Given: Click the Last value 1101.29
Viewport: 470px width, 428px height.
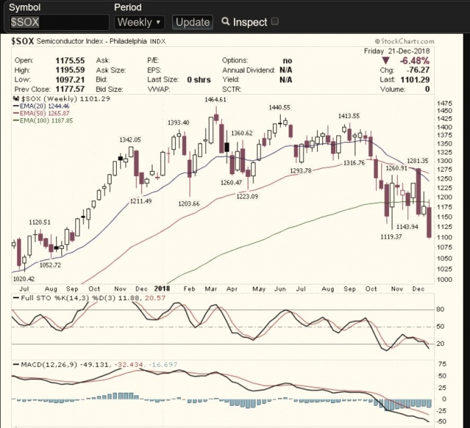Looking at the screenshot, I should tap(415, 80).
